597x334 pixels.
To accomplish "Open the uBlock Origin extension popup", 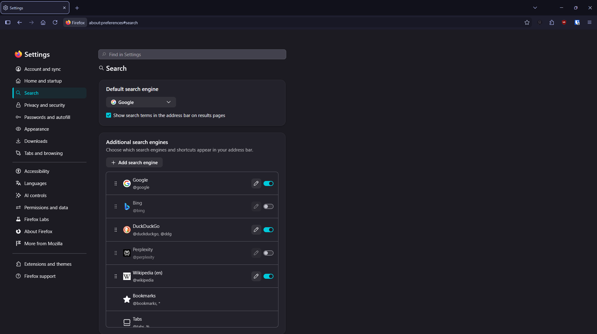I will [564, 22].
